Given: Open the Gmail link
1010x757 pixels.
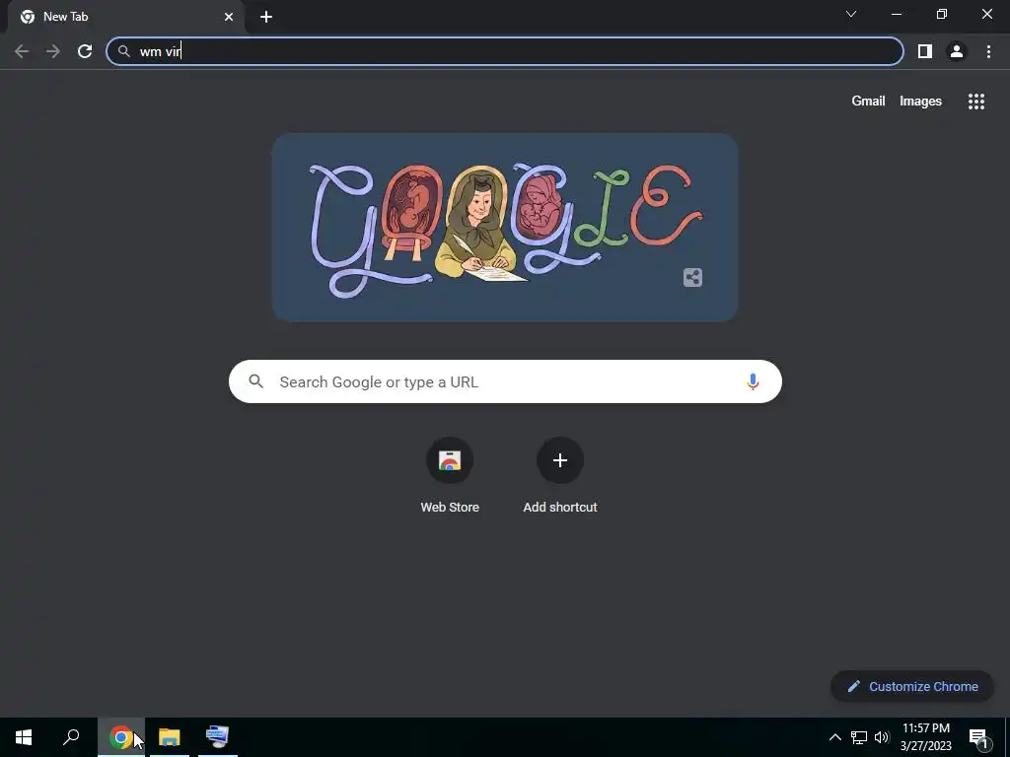Looking at the screenshot, I should click(x=868, y=102).
